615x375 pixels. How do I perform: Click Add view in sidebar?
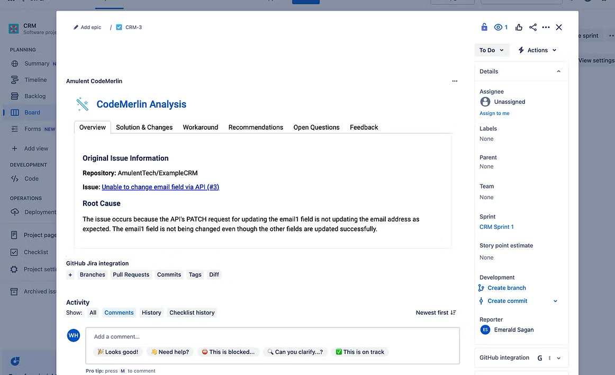[36, 149]
